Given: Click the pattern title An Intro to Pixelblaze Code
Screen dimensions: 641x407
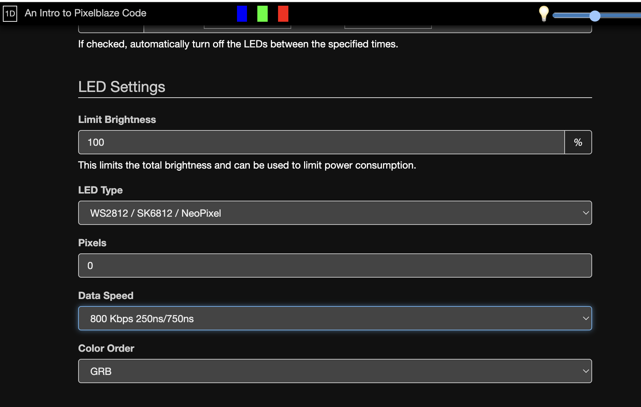Looking at the screenshot, I should (x=86, y=13).
